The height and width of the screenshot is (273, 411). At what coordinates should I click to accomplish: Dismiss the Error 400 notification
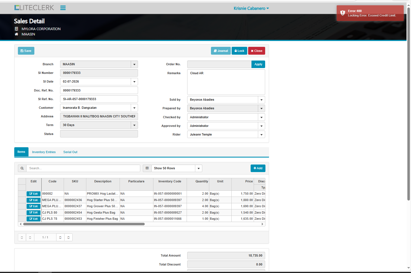click(370, 13)
